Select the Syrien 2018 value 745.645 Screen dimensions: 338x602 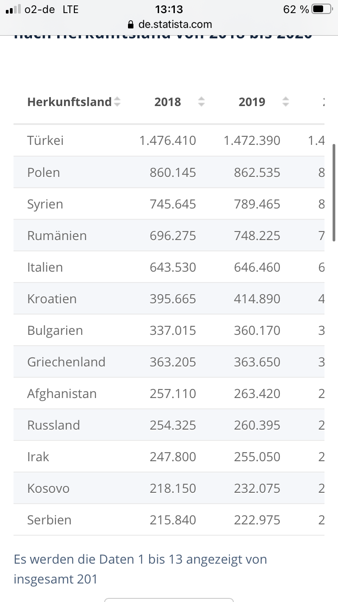point(173,204)
